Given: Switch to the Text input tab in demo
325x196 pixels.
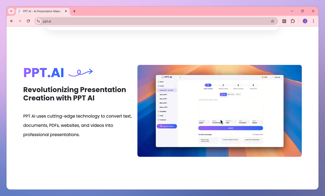Looking at the screenshot, I should pos(223,94).
